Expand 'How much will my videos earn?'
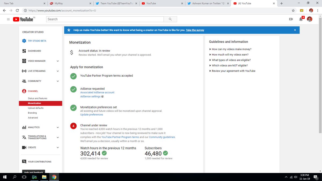Image resolution: width=322 pixels, height=181 pixels. pos(229,55)
